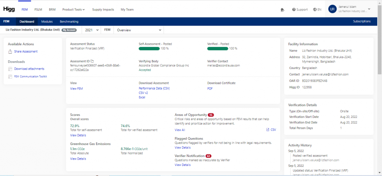
Task: Click the LFI user avatar
Action: pyautogui.click(x=332, y=9)
